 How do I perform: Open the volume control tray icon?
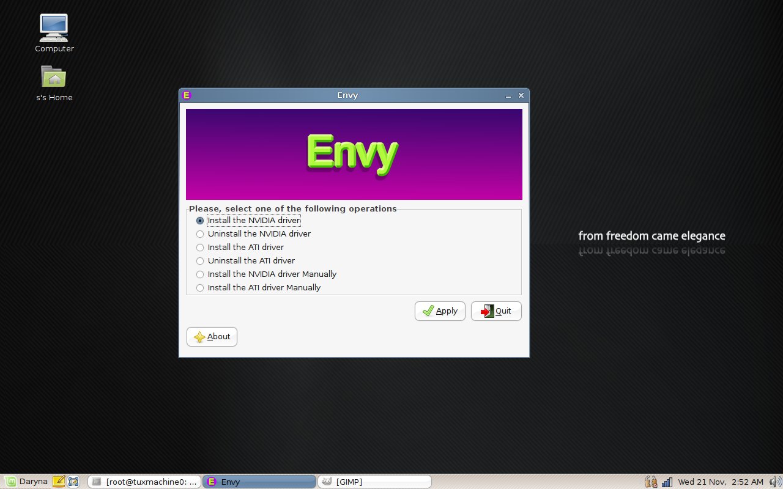click(x=775, y=482)
